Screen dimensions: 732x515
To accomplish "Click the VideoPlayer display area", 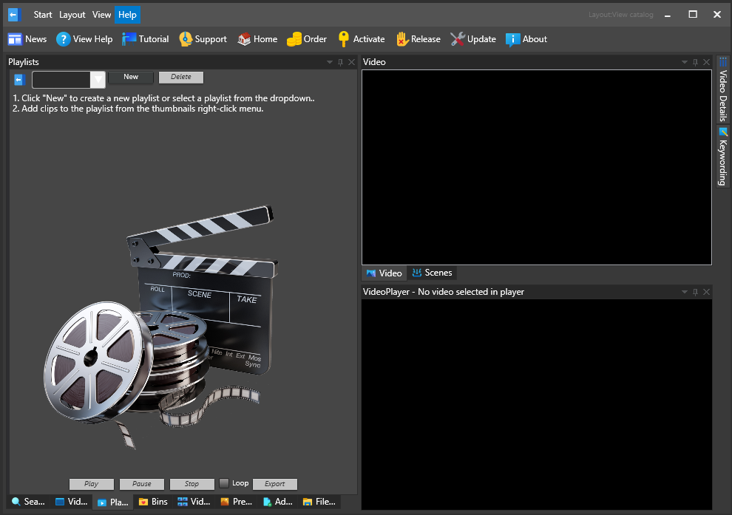I will click(537, 405).
